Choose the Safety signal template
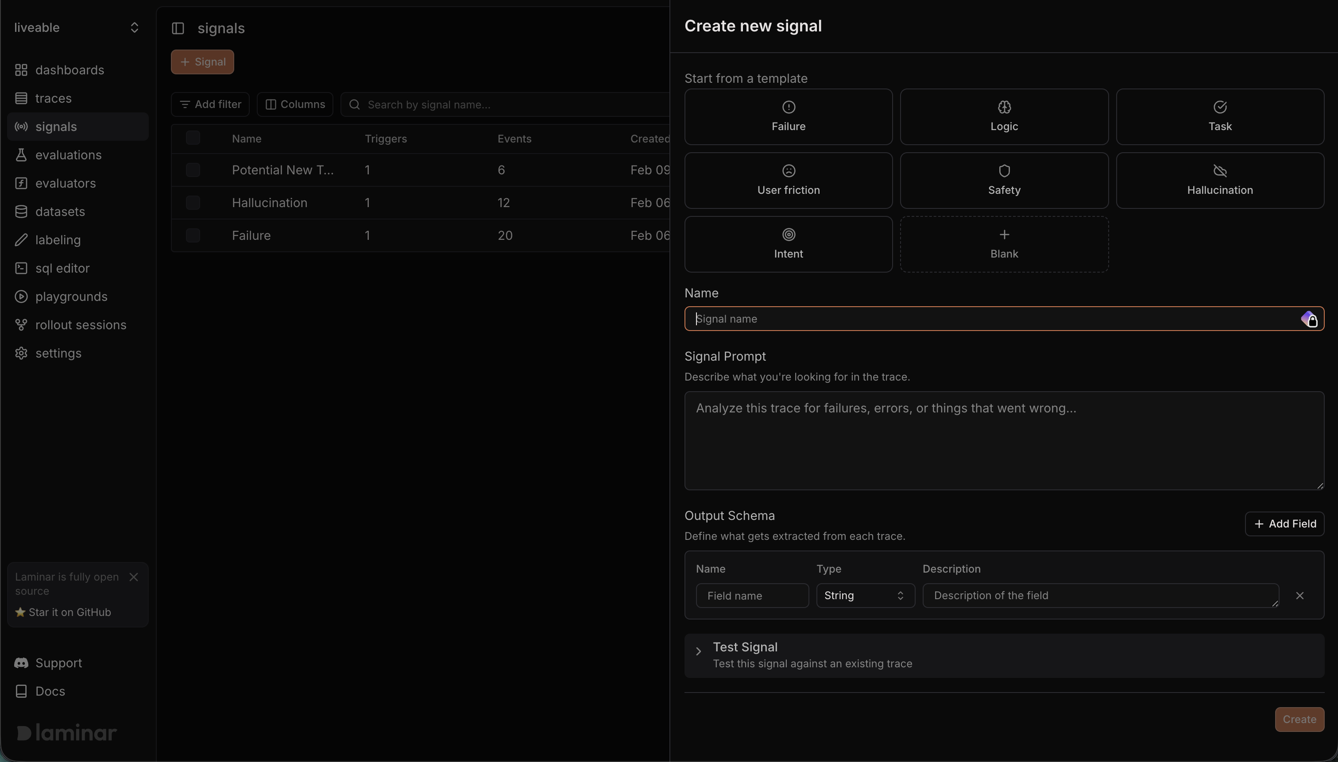Viewport: 1338px width, 762px height. point(1003,180)
